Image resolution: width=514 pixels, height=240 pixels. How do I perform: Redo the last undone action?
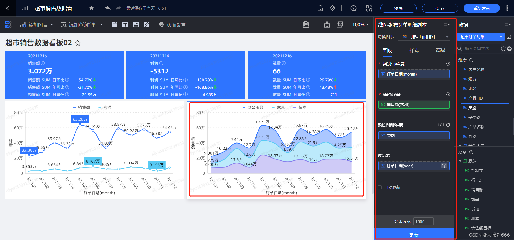click(x=118, y=8)
